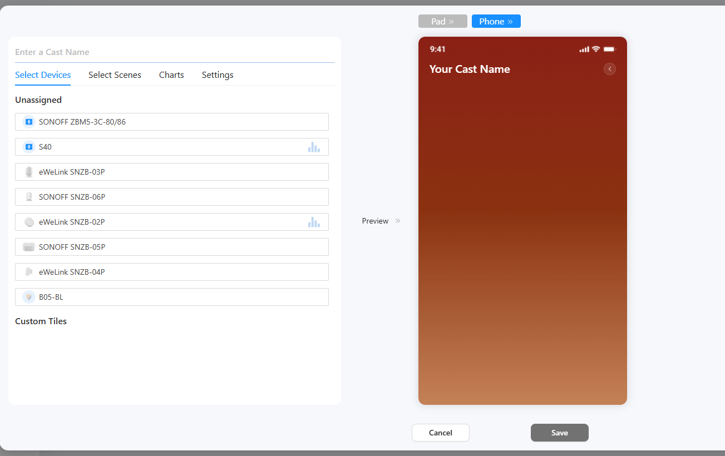Open the Select Scenes tab

115,75
